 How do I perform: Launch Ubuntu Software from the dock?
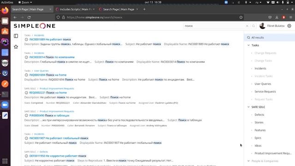5,31
